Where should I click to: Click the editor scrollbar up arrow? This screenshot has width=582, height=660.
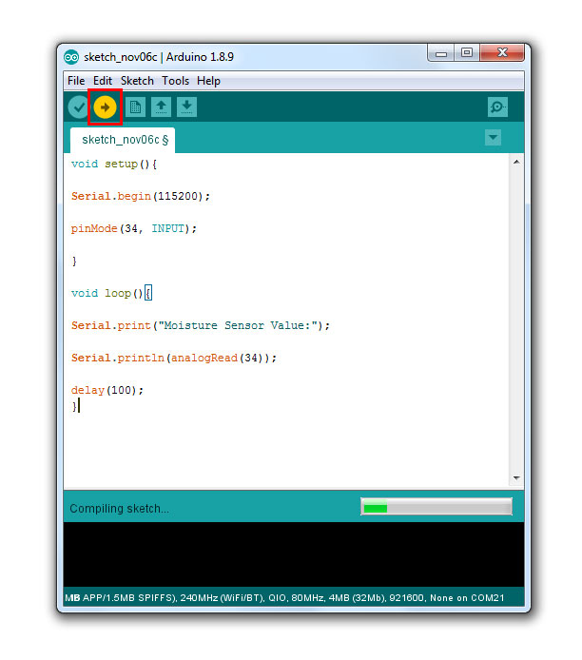coord(516,162)
